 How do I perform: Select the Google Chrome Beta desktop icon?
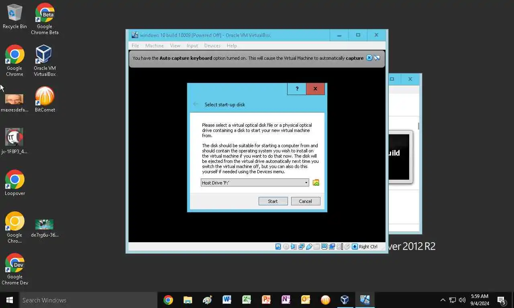[x=45, y=18]
